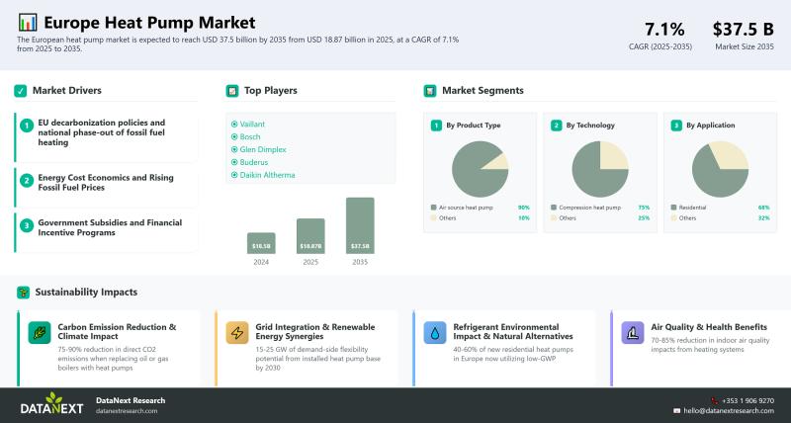Click the Air Quality & Health Benefits icon
This screenshot has width=791, height=423.
(633, 333)
